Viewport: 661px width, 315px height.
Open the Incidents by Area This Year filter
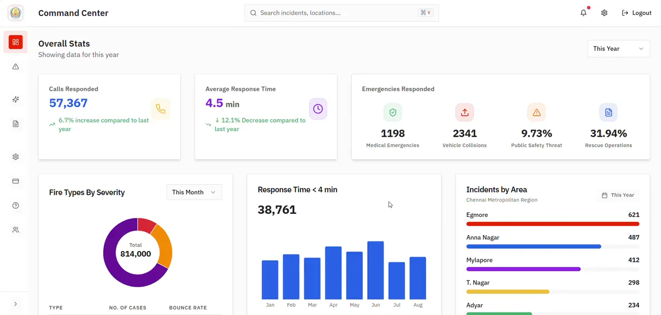pos(618,195)
